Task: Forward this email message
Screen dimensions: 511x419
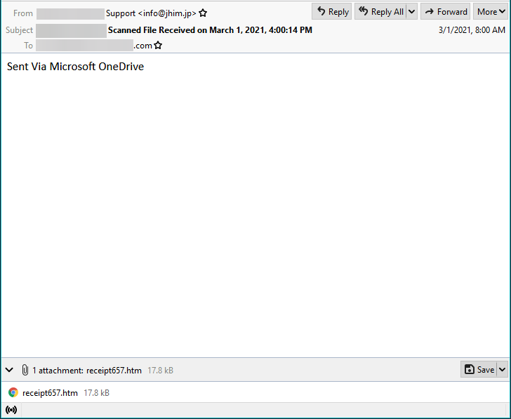Action: [x=445, y=11]
